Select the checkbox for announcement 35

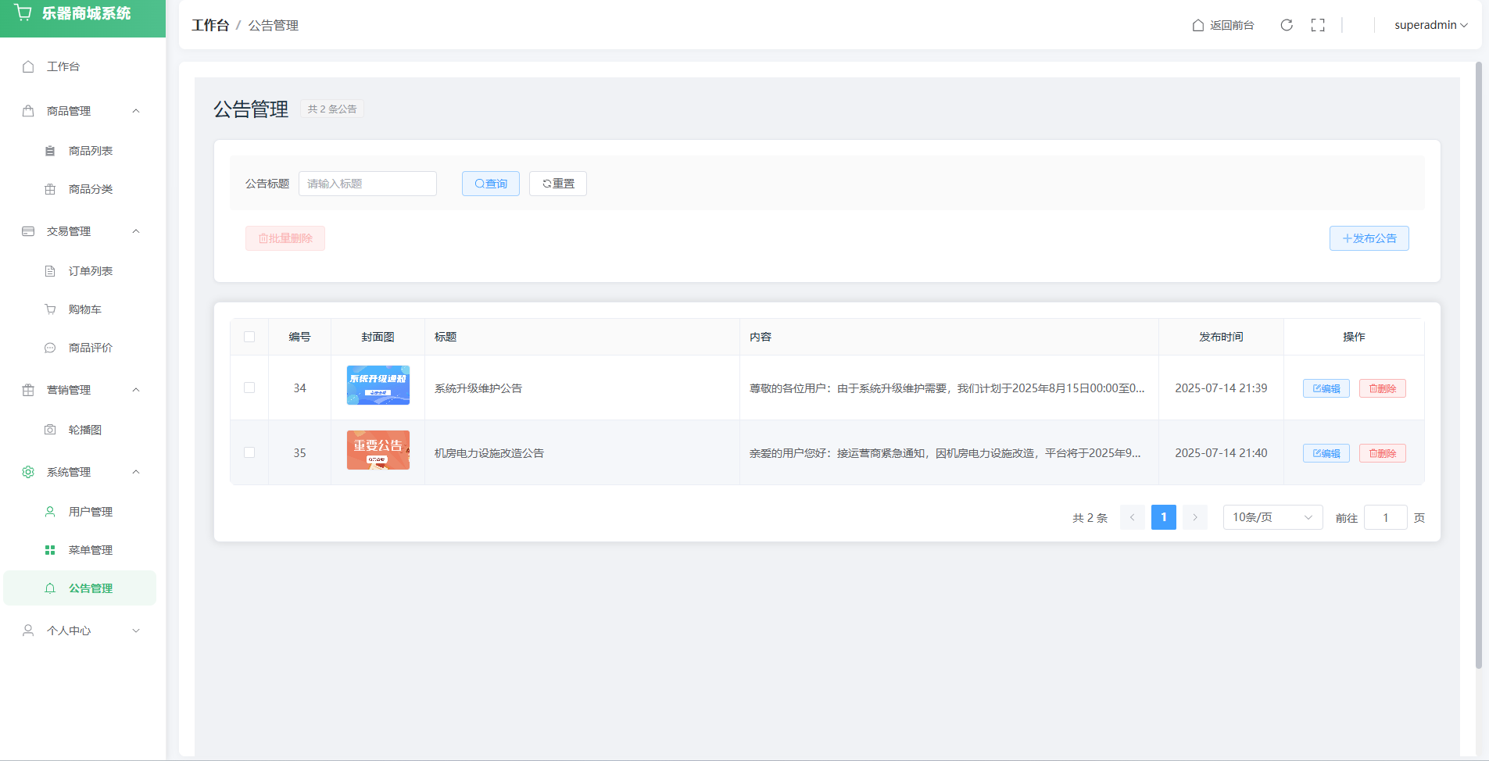(249, 452)
